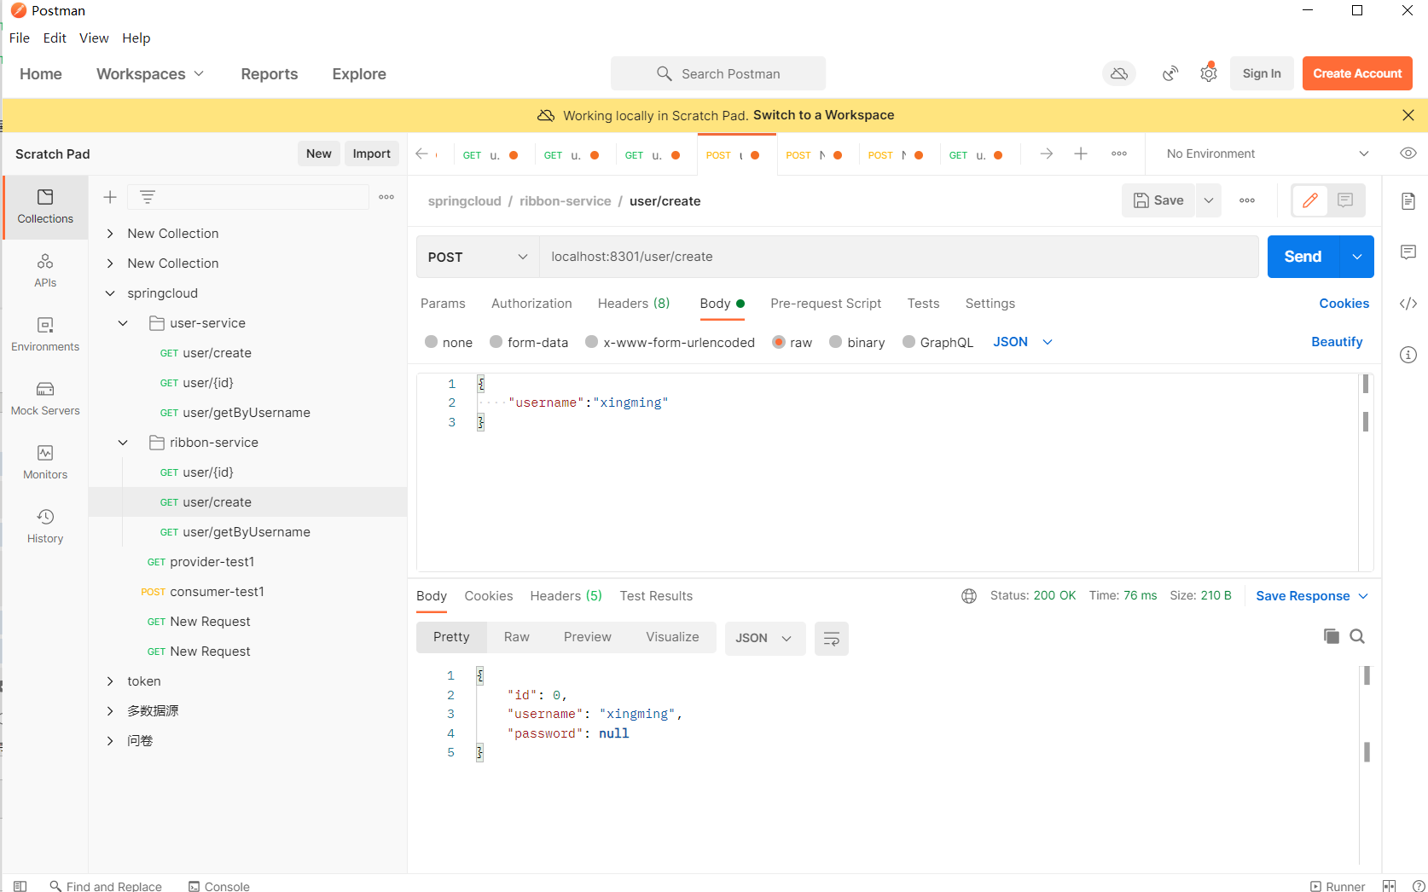Open the APIs sidebar panel
This screenshot has width=1428, height=892.
click(45, 270)
